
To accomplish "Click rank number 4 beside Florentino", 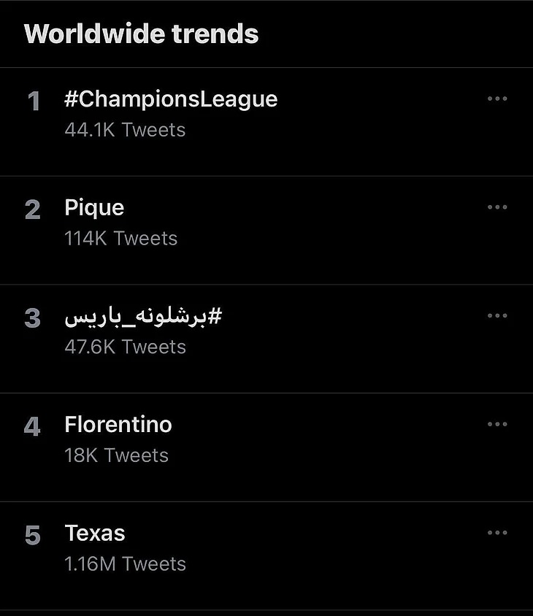I will (33, 427).
